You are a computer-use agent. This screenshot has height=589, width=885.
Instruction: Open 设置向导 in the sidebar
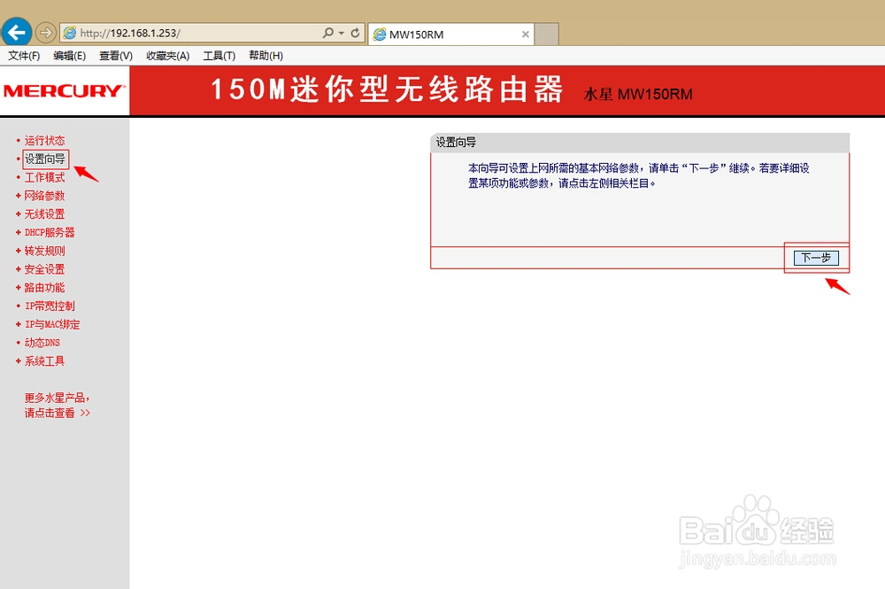click(45, 159)
